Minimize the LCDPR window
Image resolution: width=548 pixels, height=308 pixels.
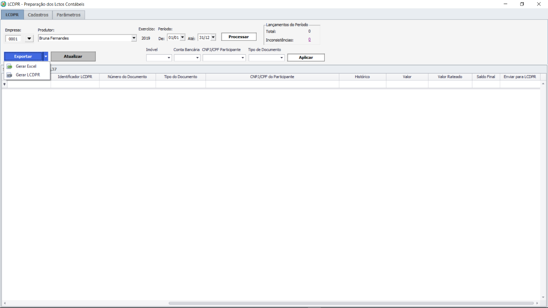click(x=505, y=4)
